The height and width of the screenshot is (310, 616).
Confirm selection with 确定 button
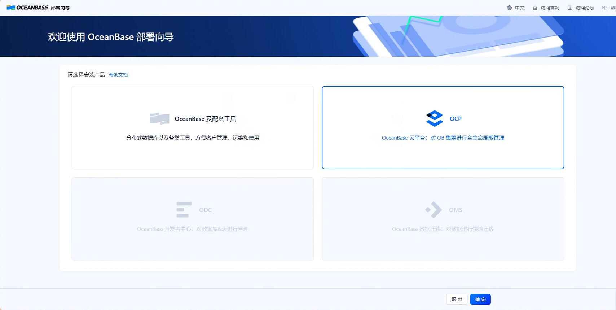pos(480,300)
